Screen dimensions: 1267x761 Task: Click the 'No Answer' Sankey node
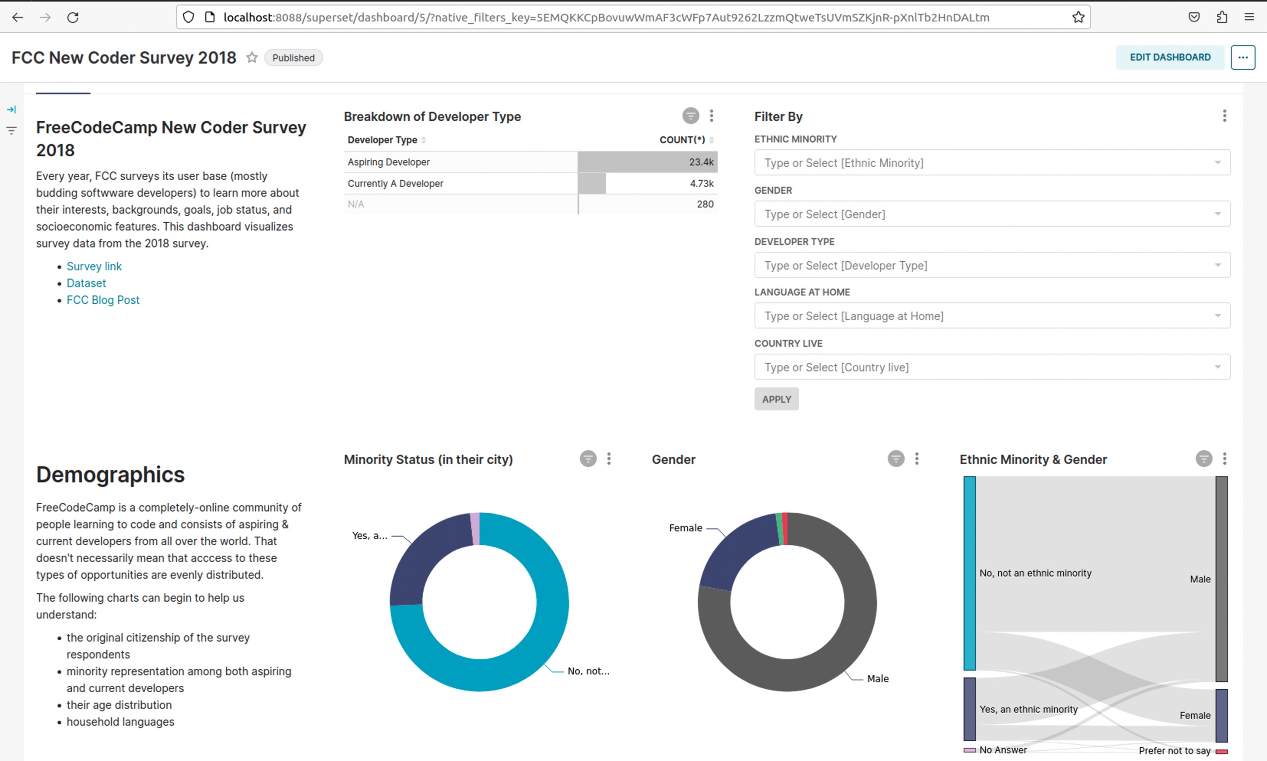[969, 750]
